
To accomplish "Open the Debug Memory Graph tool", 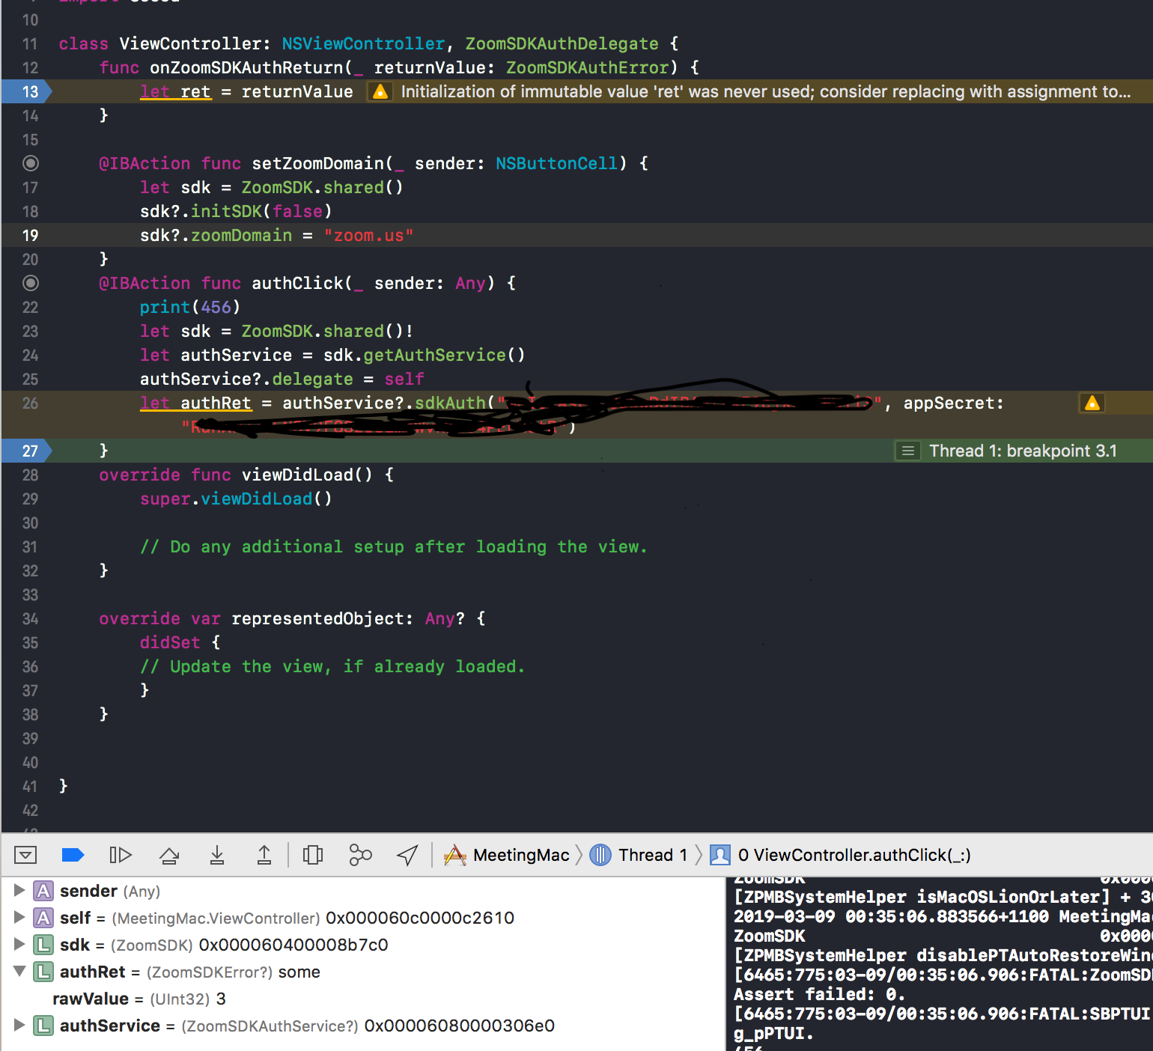I will [360, 855].
